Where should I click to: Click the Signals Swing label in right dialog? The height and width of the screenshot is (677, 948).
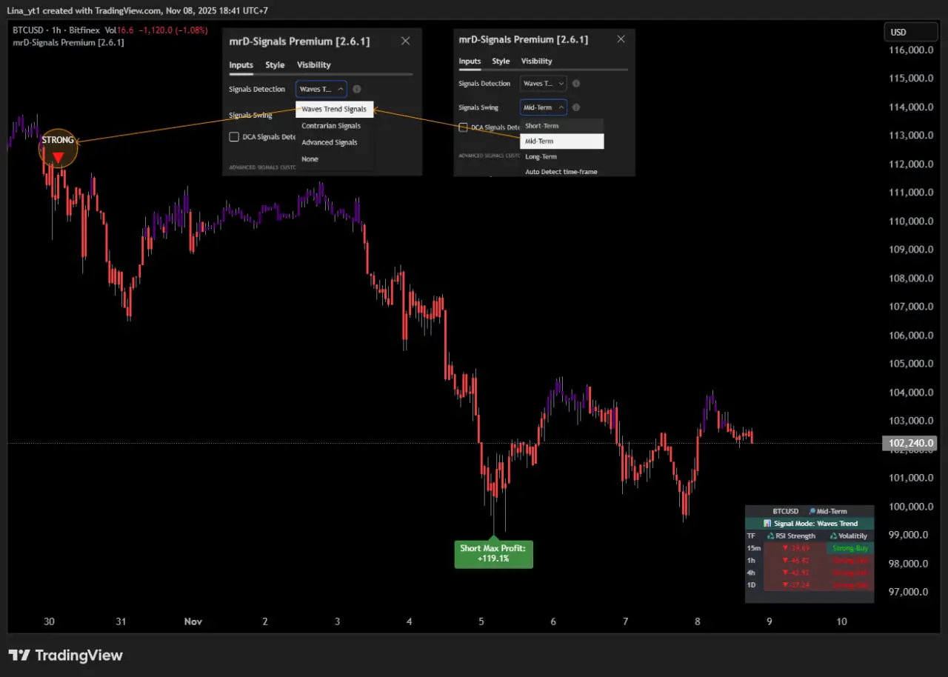pos(478,107)
